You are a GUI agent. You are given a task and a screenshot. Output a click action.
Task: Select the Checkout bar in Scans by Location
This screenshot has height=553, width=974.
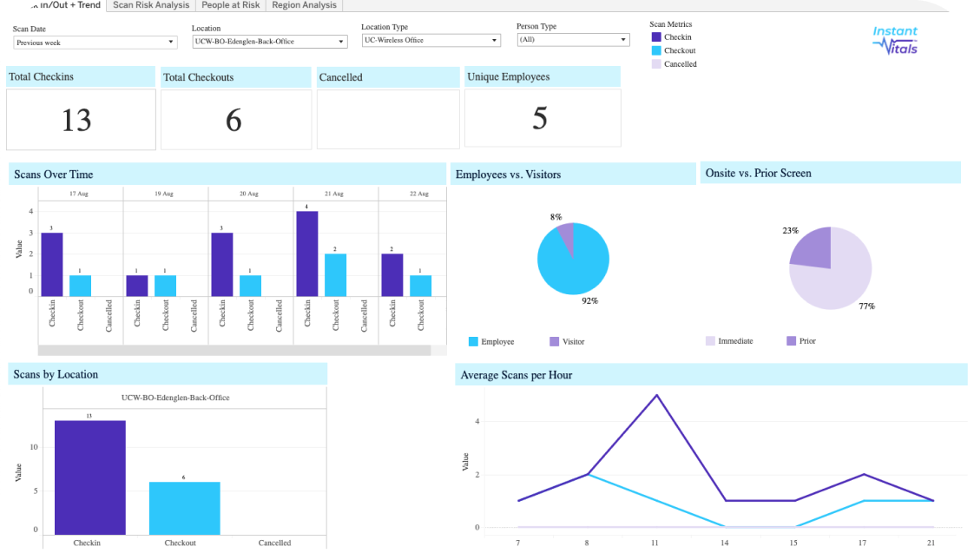click(185, 508)
